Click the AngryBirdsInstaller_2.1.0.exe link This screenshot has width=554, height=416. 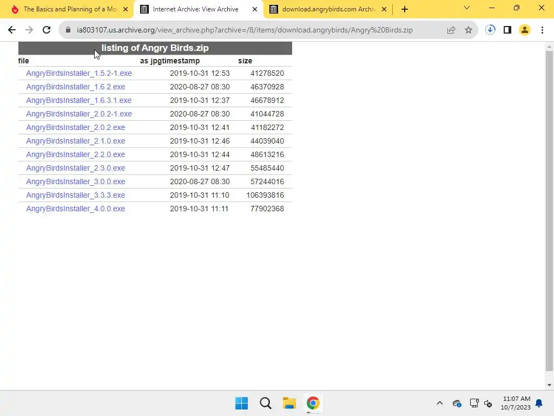click(x=76, y=141)
